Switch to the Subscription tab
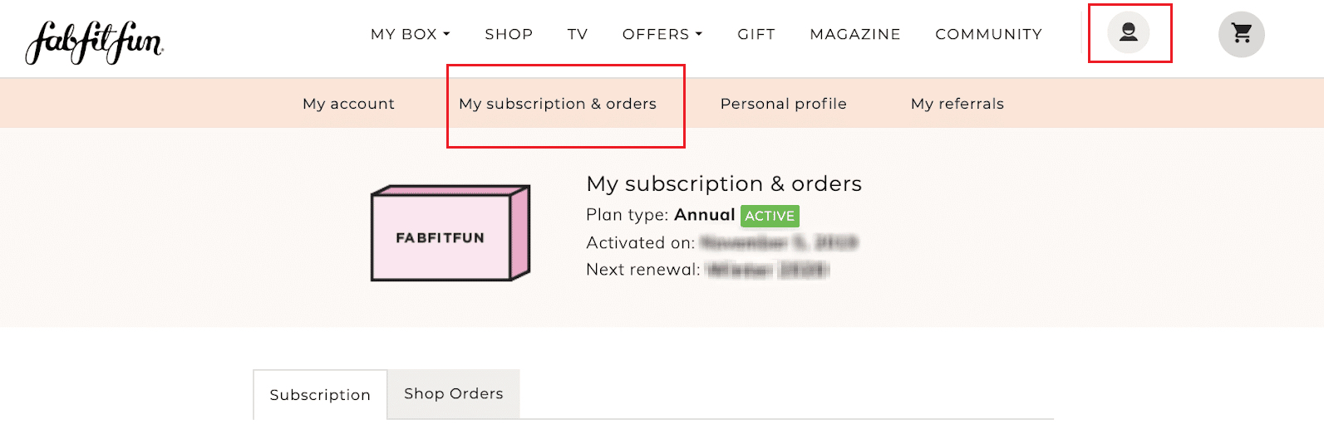The image size is (1324, 434). click(x=320, y=395)
